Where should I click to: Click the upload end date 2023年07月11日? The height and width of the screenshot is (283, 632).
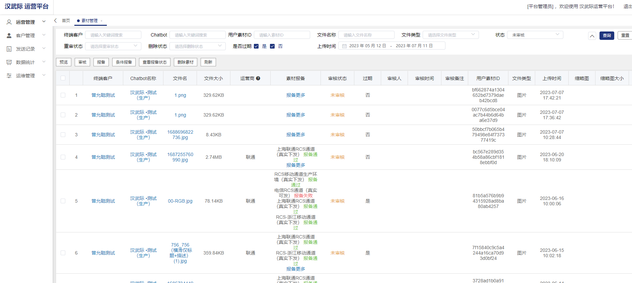(414, 46)
